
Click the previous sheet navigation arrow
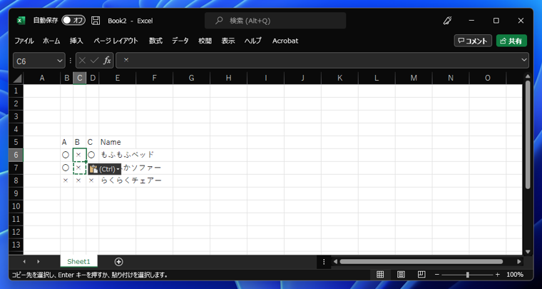point(24,262)
